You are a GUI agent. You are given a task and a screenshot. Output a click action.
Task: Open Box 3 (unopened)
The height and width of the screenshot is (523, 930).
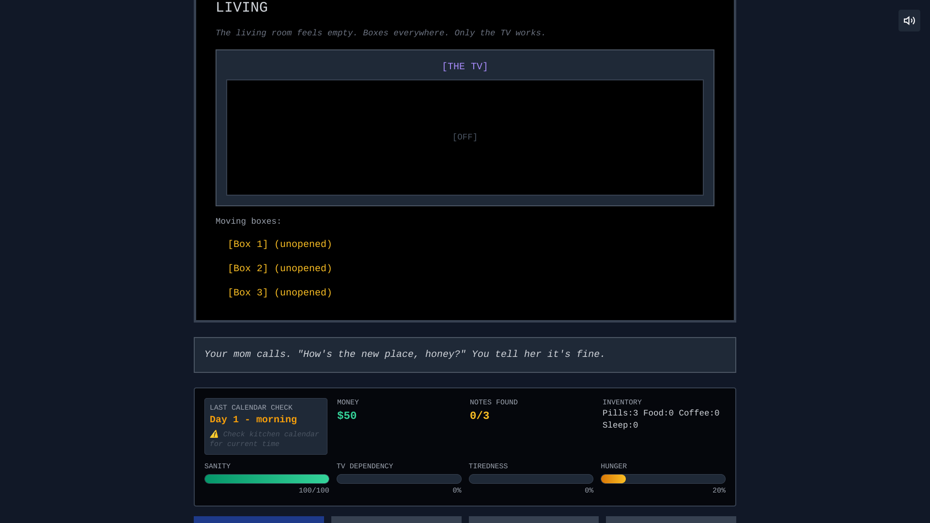[x=280, y=293]
